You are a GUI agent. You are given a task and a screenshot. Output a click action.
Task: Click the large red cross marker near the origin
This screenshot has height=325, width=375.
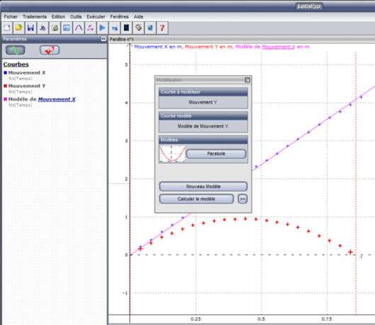140,248
